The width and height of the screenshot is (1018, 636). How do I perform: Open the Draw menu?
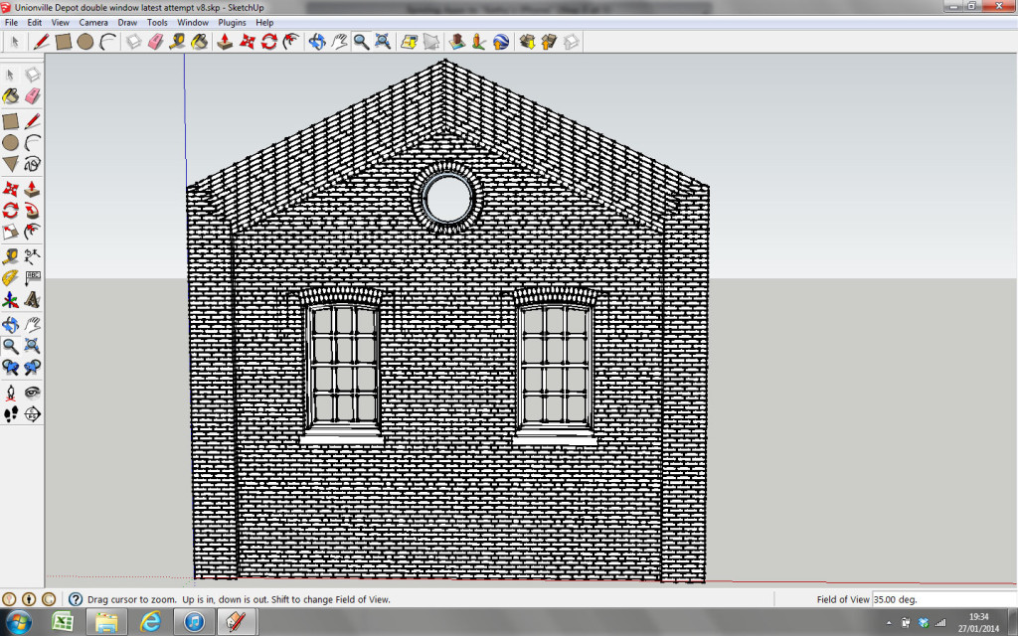(x=127, y=22)
